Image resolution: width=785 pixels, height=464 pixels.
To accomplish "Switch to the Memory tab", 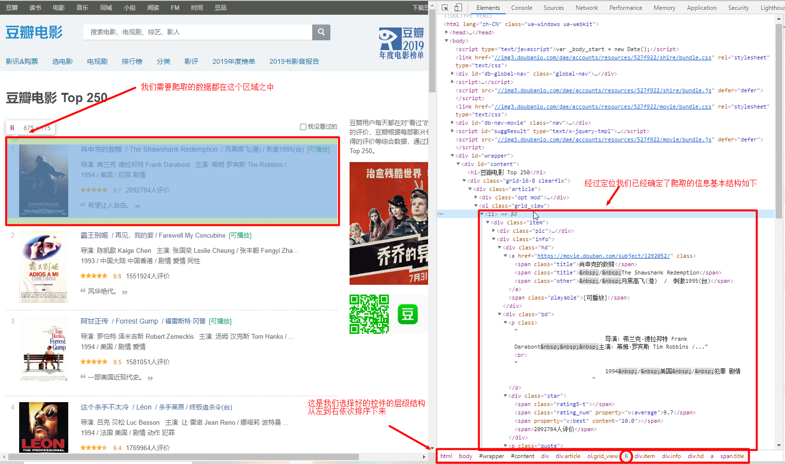I will pos(664,8).
